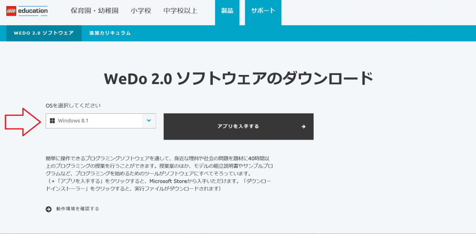Follow the 動作環境を確認する link
This screenshot has height=234, width=476.
click(77, 209)
